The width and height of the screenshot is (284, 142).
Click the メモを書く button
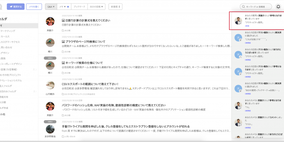pyautogui.click(x=34, y=7)
